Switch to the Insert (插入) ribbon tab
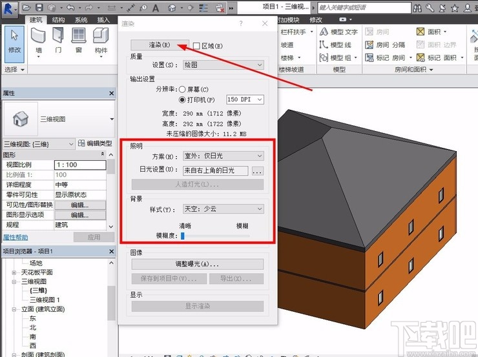The width and height of the screenshot is (478, 357). [103, 20]
